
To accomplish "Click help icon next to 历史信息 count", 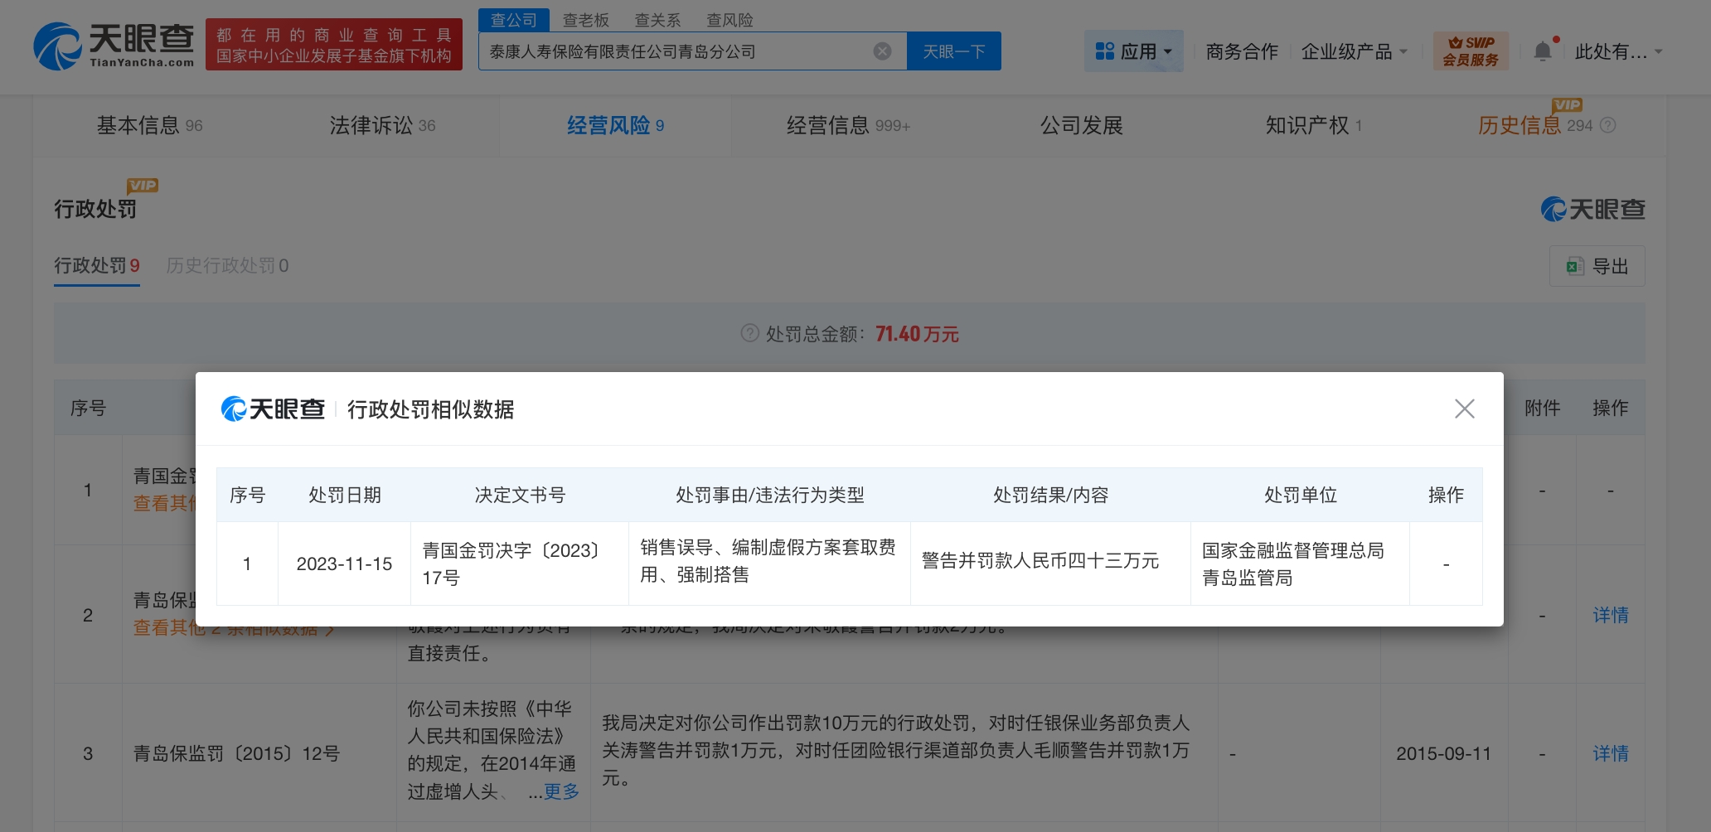I will (x=1607, y=125).
